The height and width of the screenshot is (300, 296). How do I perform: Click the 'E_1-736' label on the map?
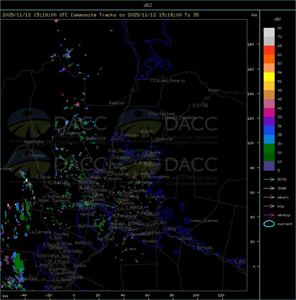[200, 105]
